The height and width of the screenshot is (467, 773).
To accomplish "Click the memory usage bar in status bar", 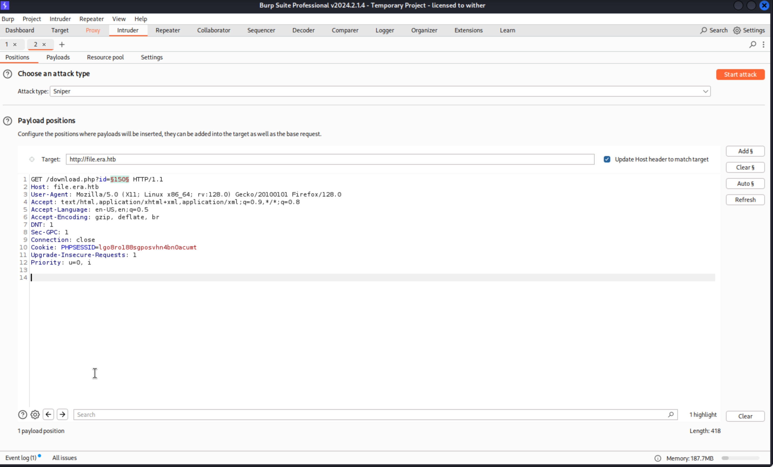I will click(x=740, y=458).
